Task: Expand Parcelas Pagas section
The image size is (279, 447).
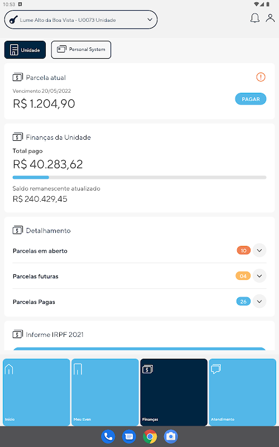Action: tap(259, 301)
